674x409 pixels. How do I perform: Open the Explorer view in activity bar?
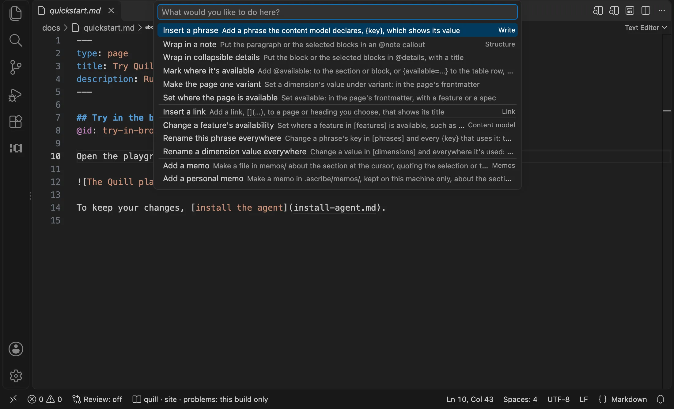(x=16, y=13)
